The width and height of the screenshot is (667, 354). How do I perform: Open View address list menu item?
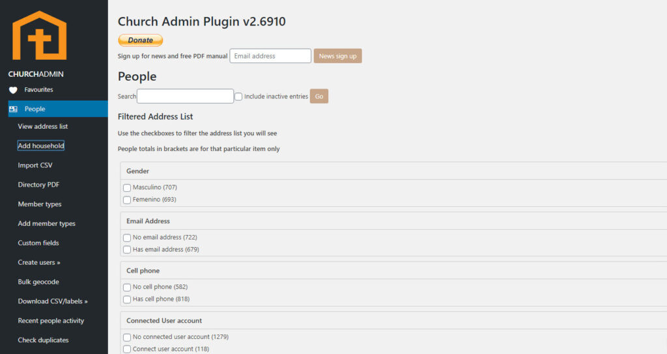[x=43, y=126]
